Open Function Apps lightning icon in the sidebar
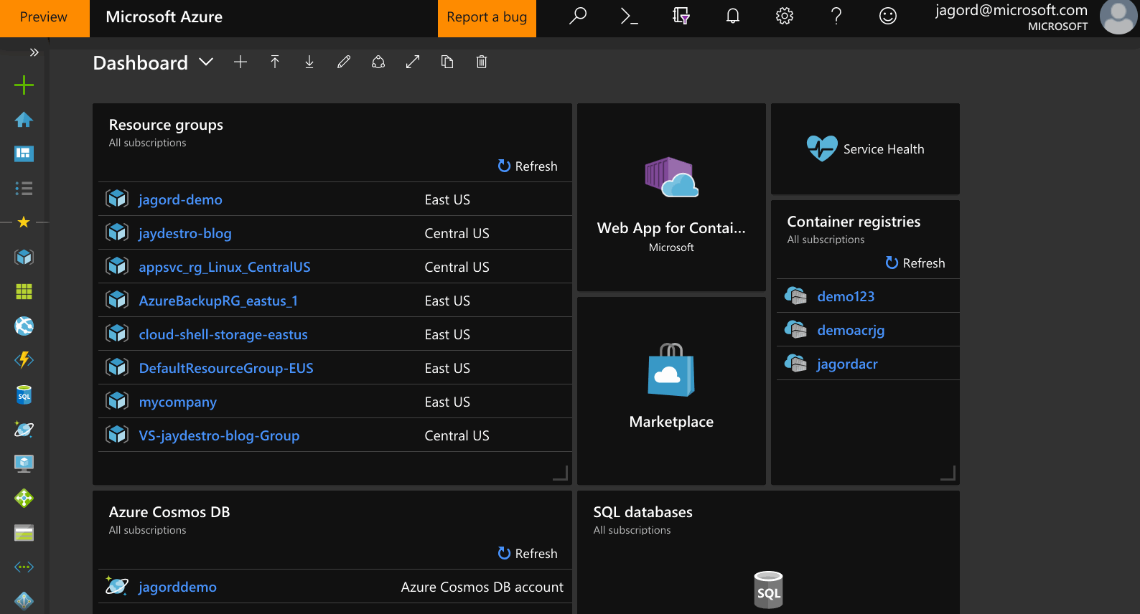Screen dimensions: 1140x614 tap(24, 360)
